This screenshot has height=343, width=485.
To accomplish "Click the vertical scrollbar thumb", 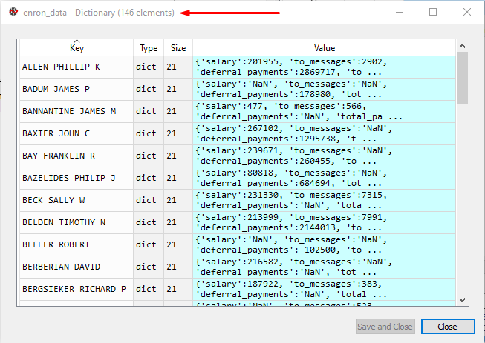I will (463, 78).
